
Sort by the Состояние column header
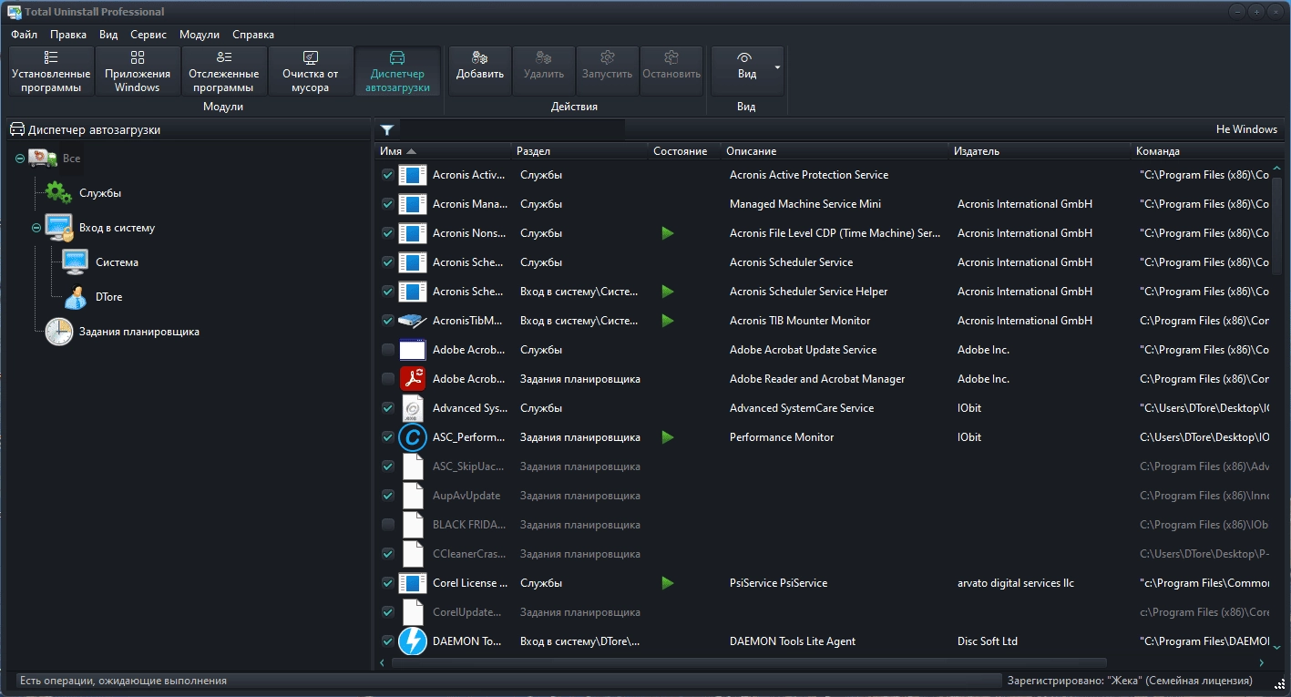pos(684,151)
